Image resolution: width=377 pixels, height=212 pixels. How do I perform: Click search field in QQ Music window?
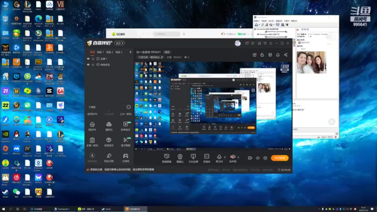point(166,34)
